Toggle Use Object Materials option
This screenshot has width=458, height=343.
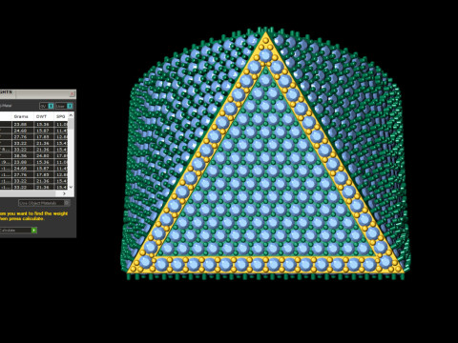[44, 203]
